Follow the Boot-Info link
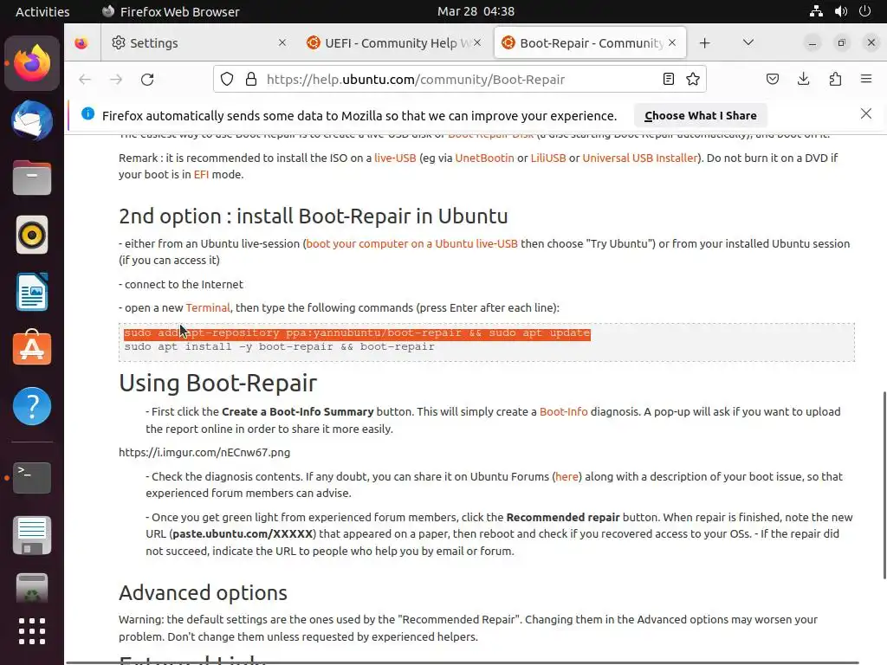 [563, 411]
